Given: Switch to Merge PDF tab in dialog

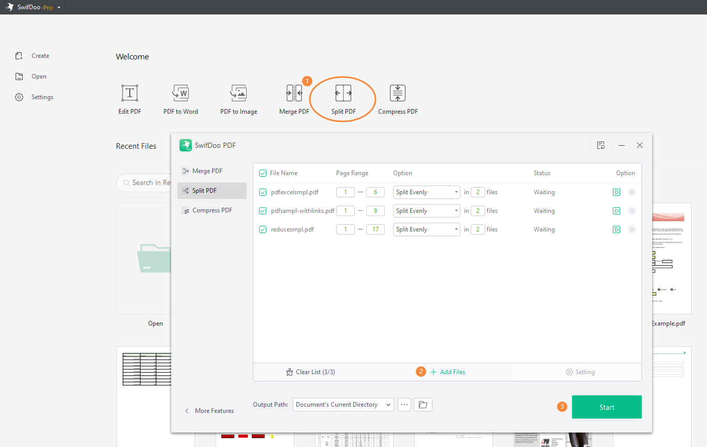Looking at the screenshot, I should tap(212, 171).
